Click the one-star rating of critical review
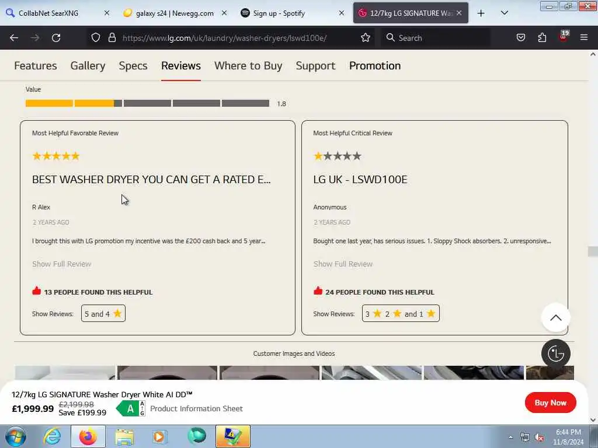 [x=337, y=156]
